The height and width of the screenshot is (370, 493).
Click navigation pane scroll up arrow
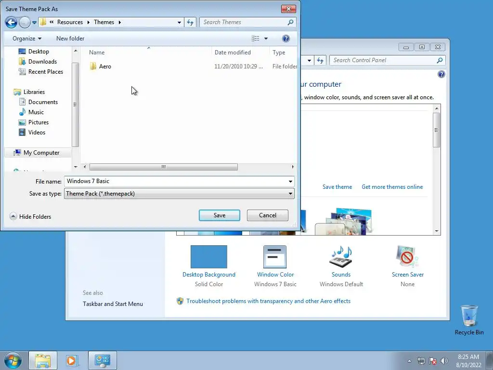pos(76,50)
